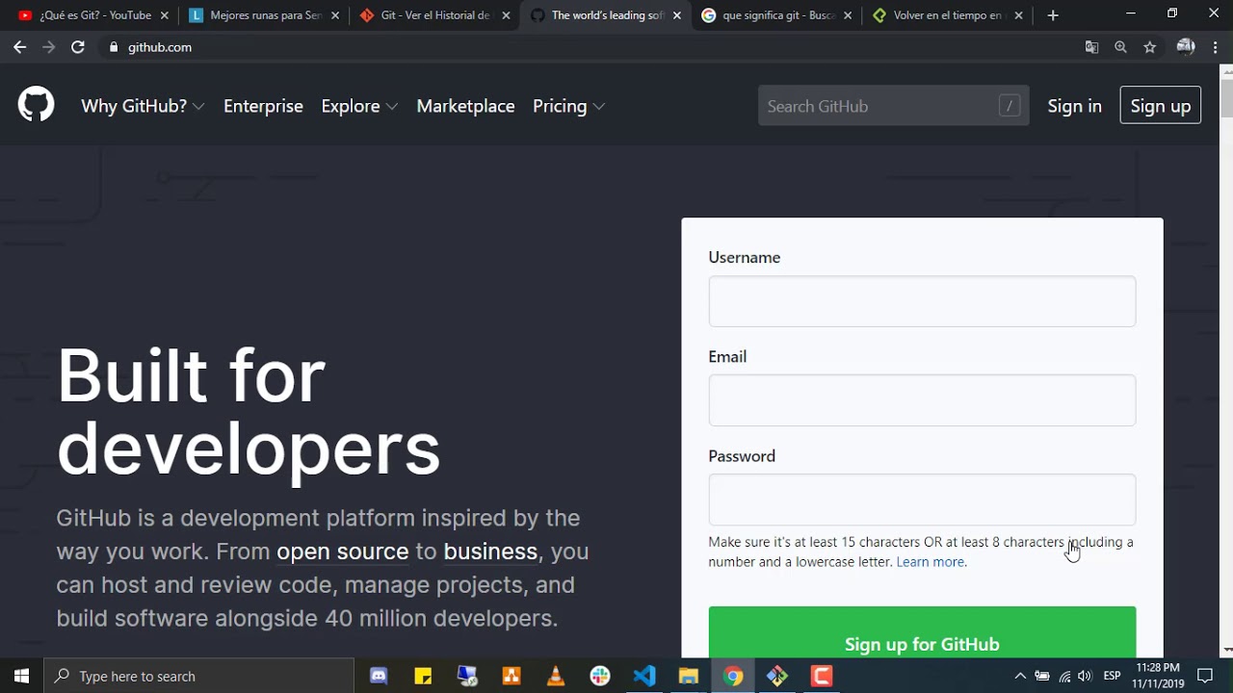Image resolution: width=1233 pixels, height=693 pixels.
Task: Open the Git taskbar icon
Action: click(777, 676)
